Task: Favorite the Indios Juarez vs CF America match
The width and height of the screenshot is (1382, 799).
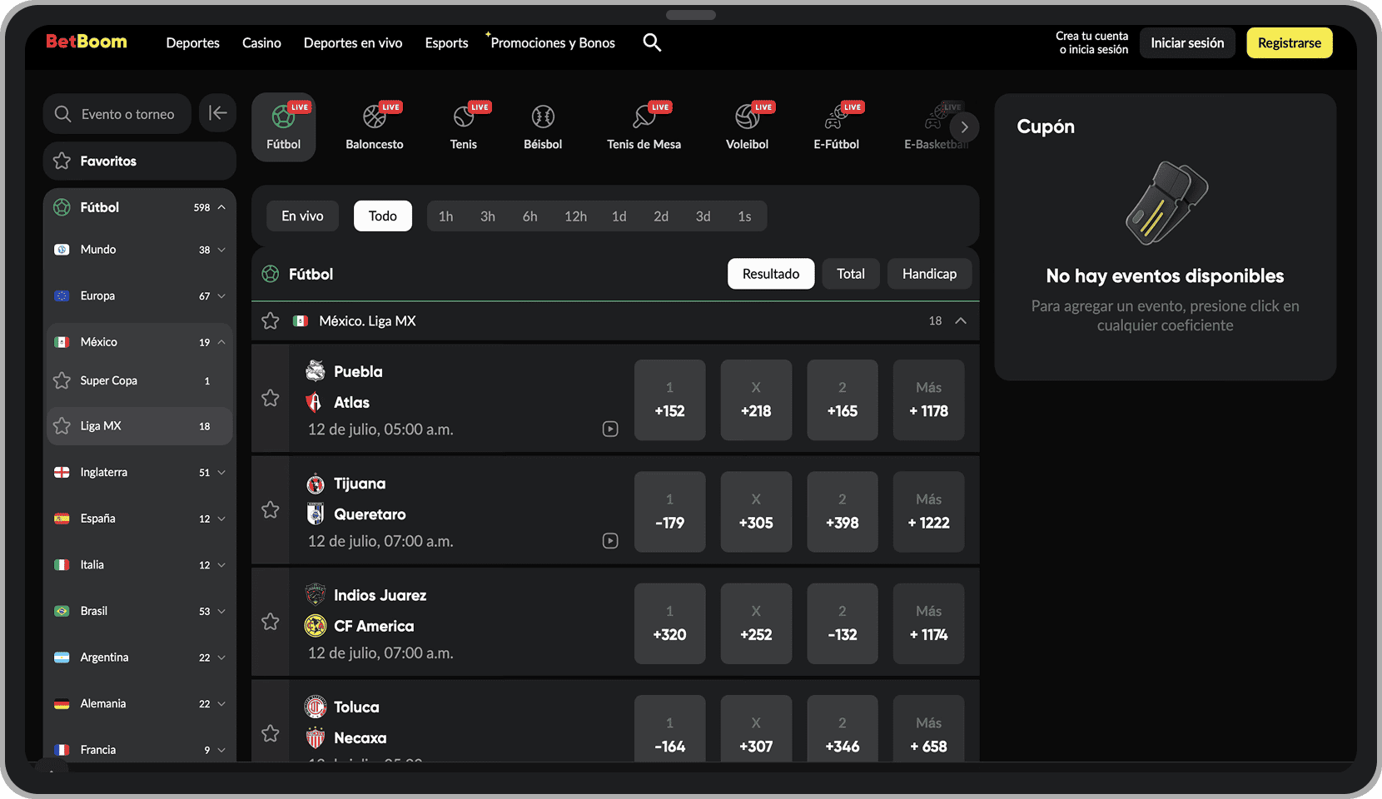Action: click(x=271, y=622)
